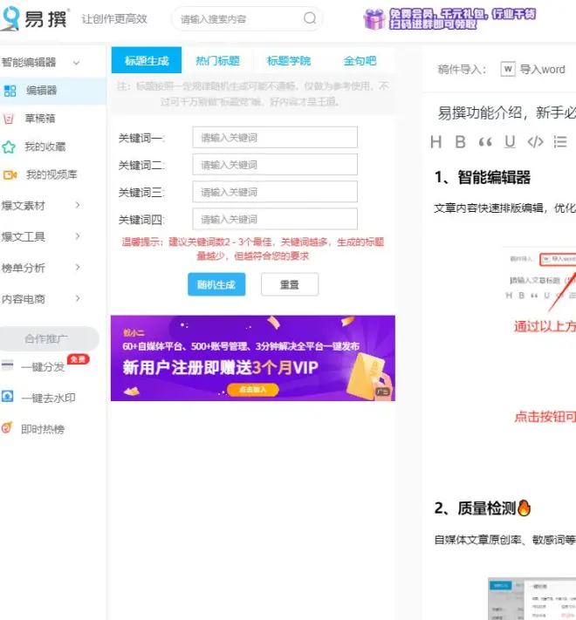Viewport: 576px width, 620px height.
Task: Click the 一键分发 icon
Action: pyautogui.click(x=7, y=365)
